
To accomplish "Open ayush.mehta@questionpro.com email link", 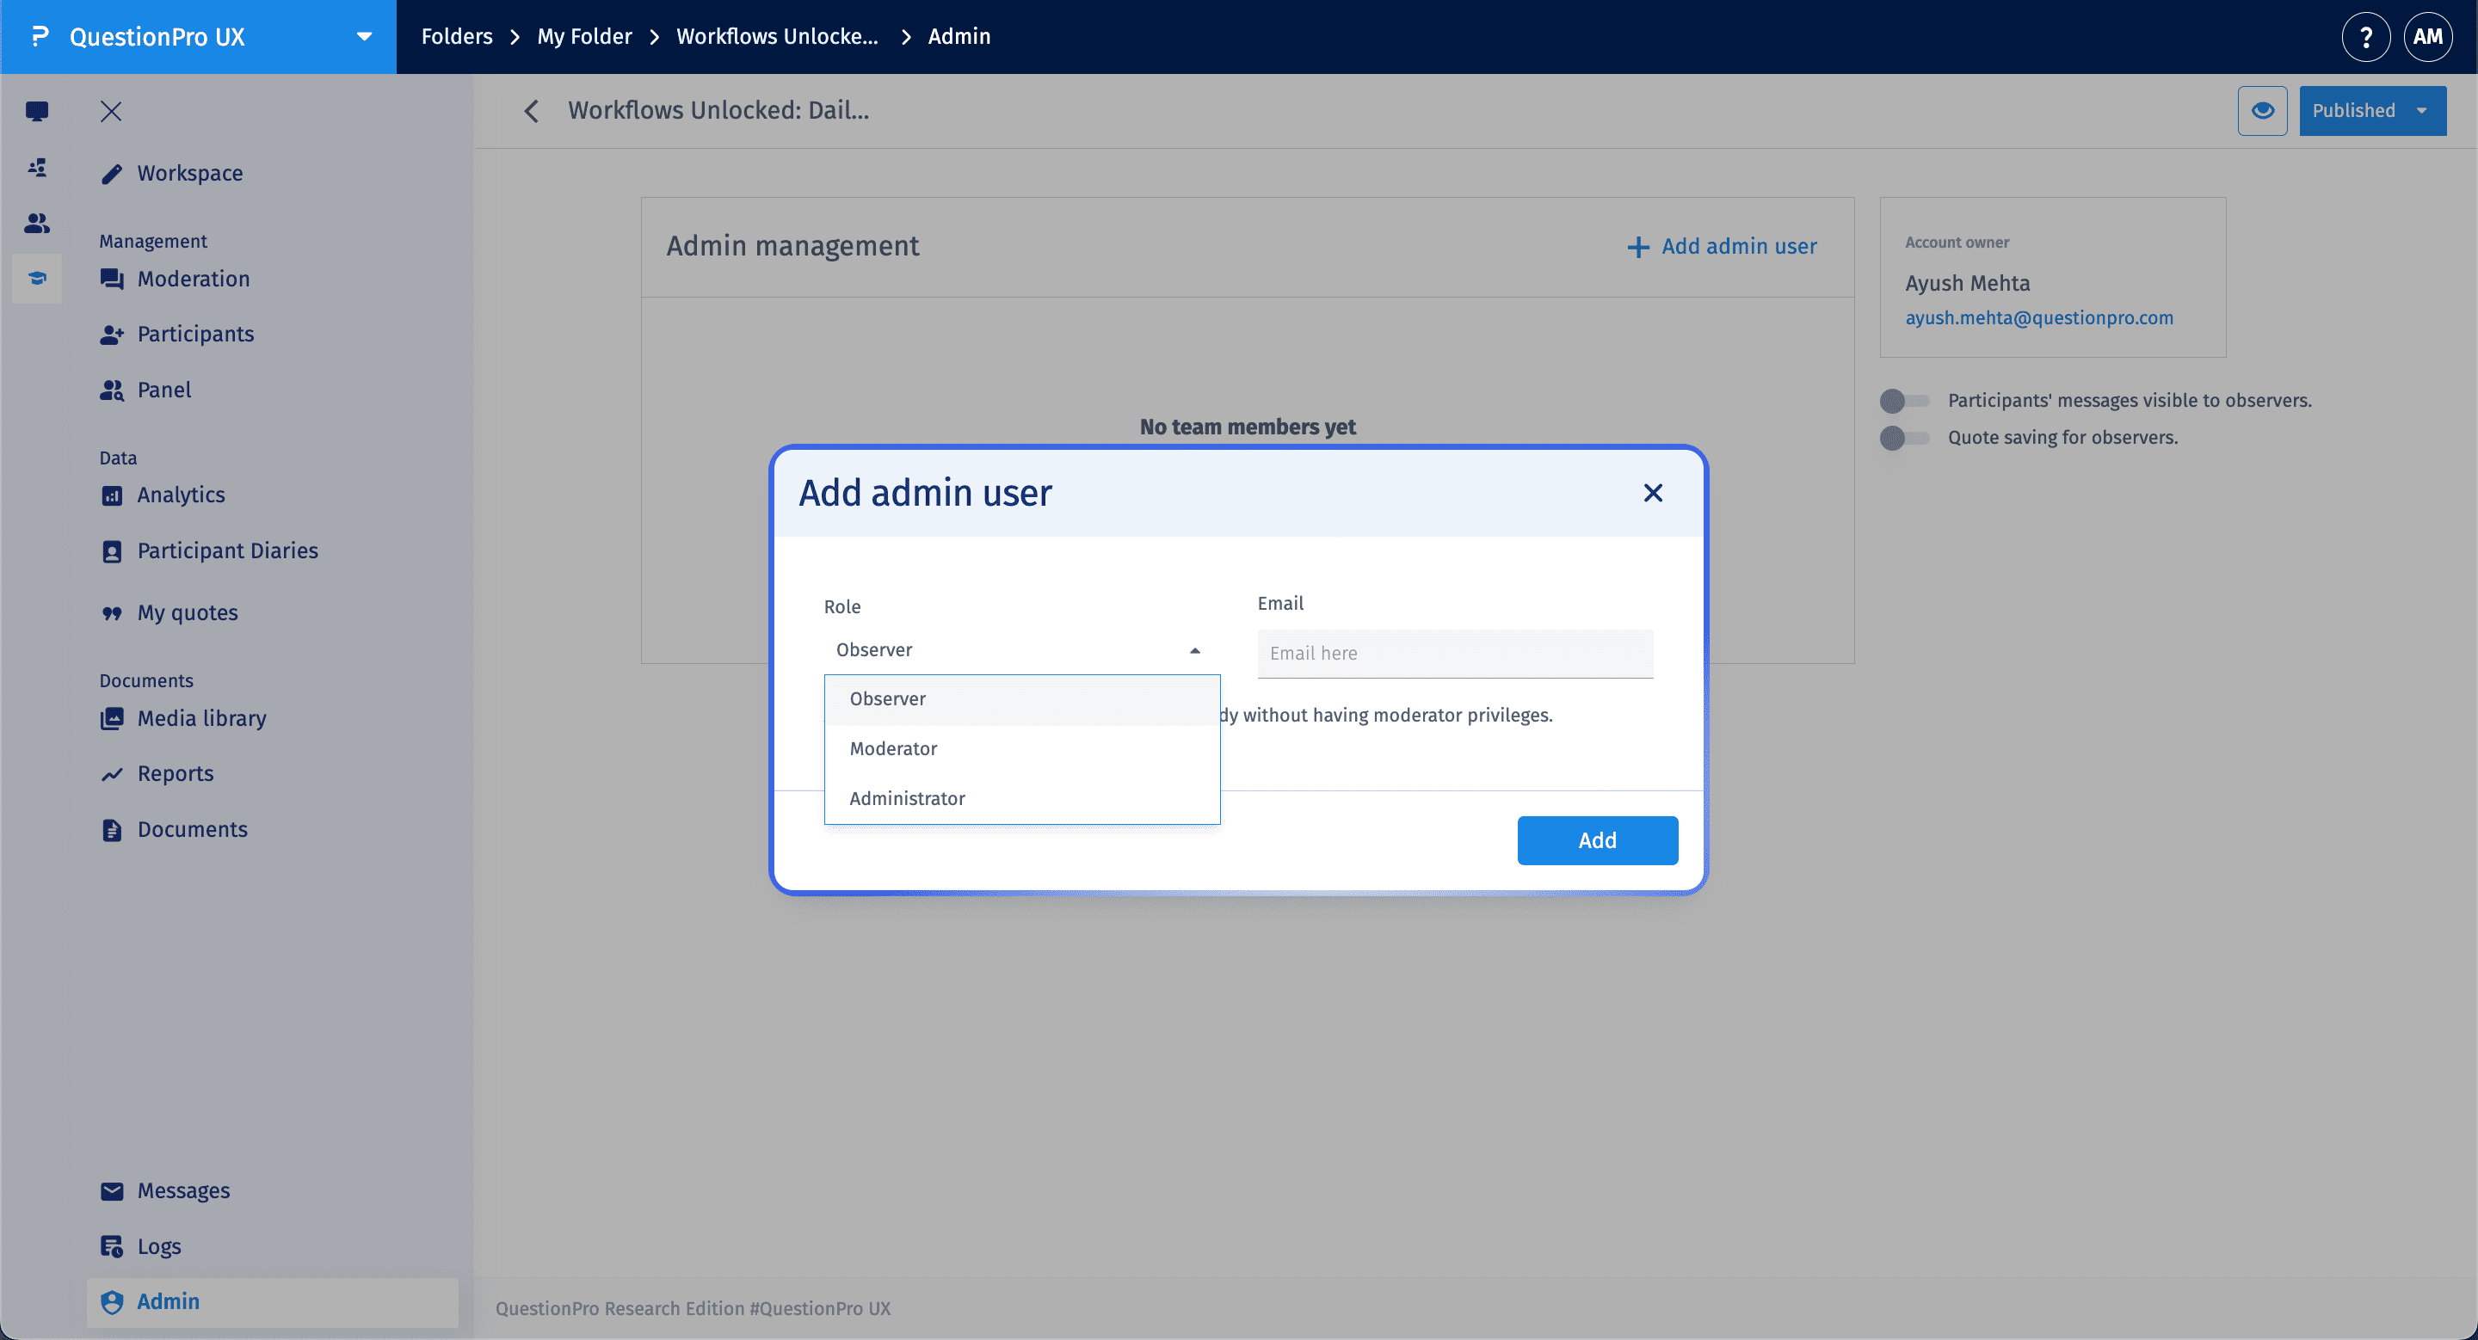I will [2039, 317].
